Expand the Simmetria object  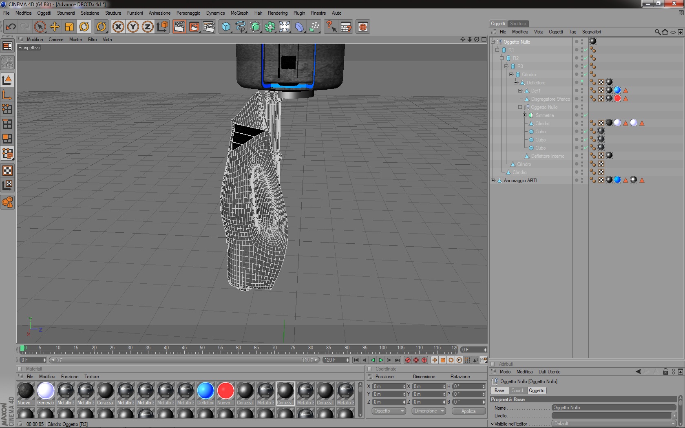coord(525,115)
